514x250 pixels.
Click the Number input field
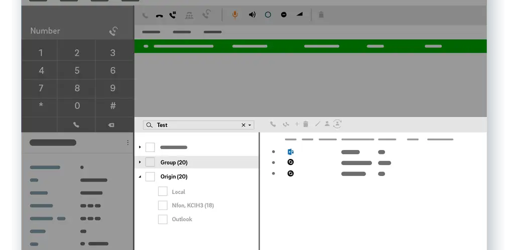[65, 31]
